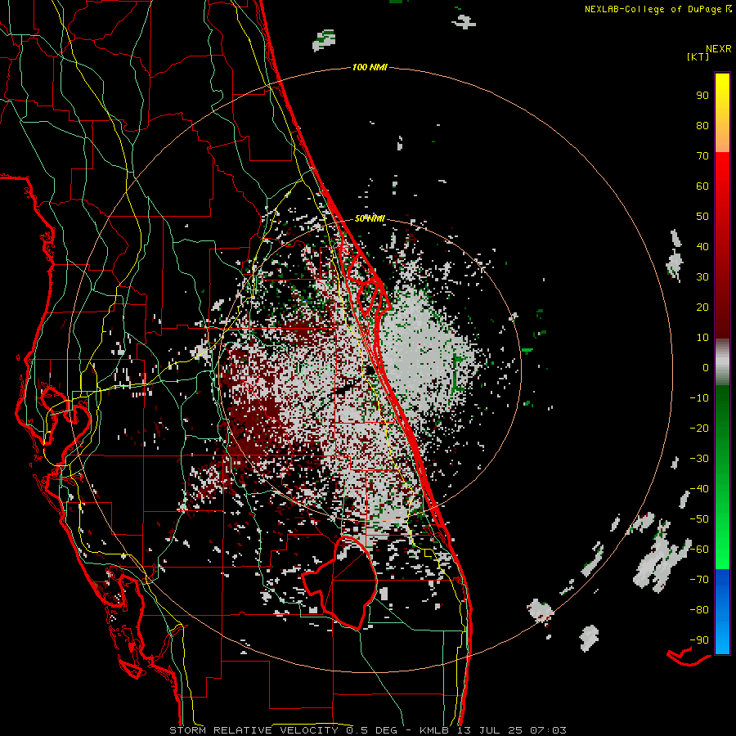Click the 10 value on the velocity scale

(x=702, y=338)
